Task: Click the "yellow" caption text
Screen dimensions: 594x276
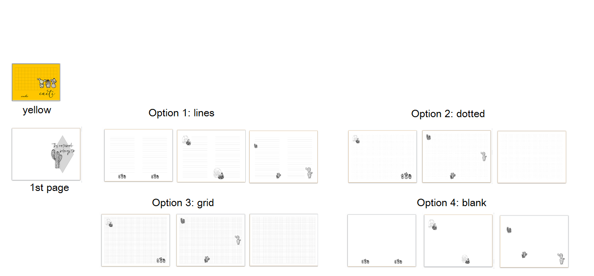Action: click(37, 110)
